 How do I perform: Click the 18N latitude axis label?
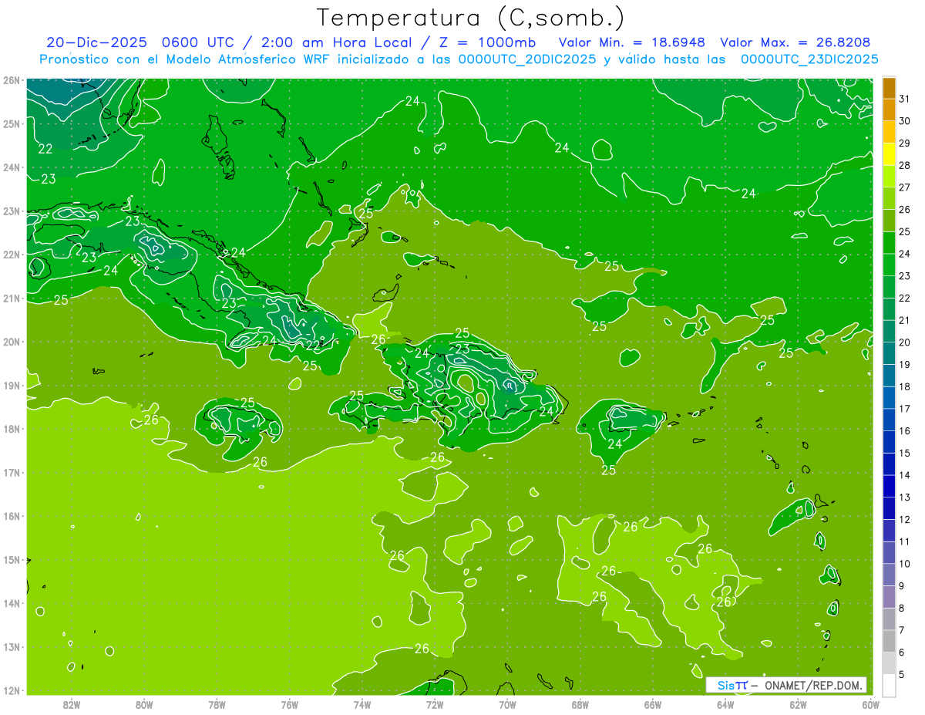tap(12, 429)
